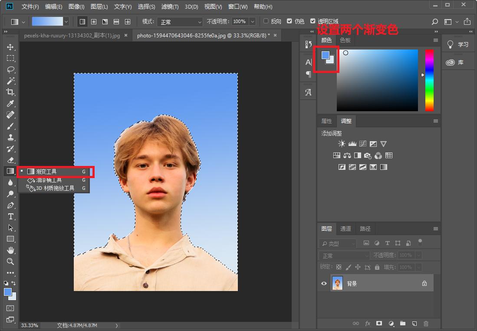The width and height of the screenshot is (477, 331).
Task: Switch to the 通道 tab
Action: 345,228
